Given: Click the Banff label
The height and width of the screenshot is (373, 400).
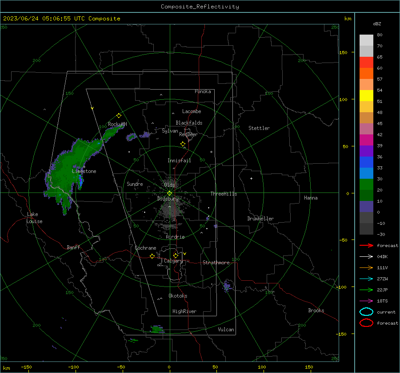Looking at the screenshot, I should point(73,247).
